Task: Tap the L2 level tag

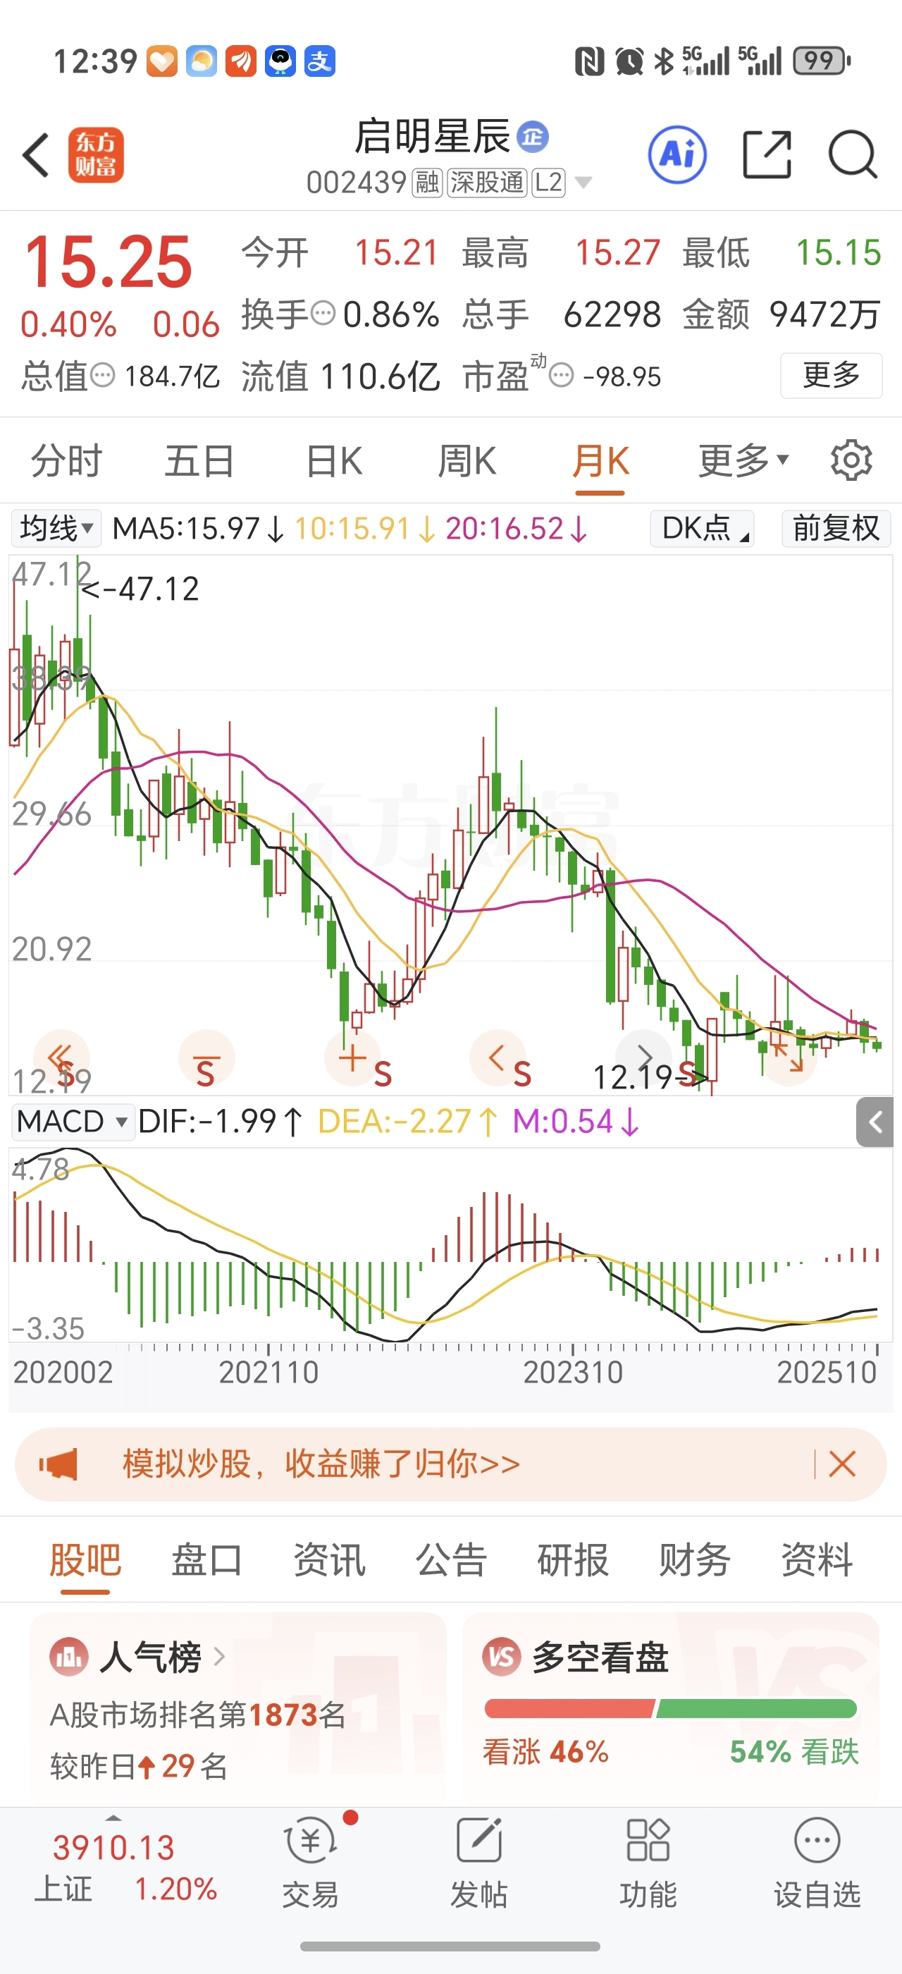Action: [548, 183]
